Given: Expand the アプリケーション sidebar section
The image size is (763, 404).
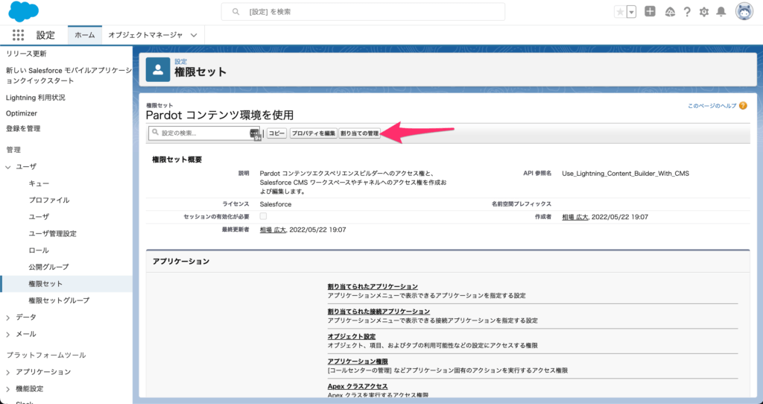Looking at the screenshot, I should [8, 372].
